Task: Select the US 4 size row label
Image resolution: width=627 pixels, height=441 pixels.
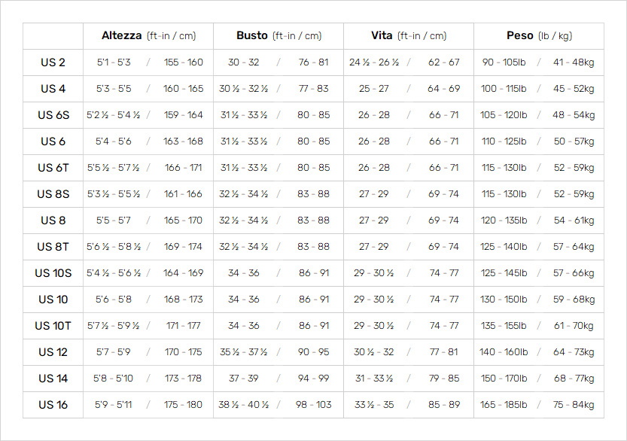Action: point(53,89)
